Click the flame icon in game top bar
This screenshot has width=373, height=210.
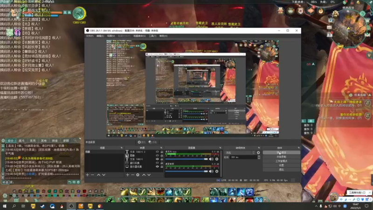pos(321,11)
